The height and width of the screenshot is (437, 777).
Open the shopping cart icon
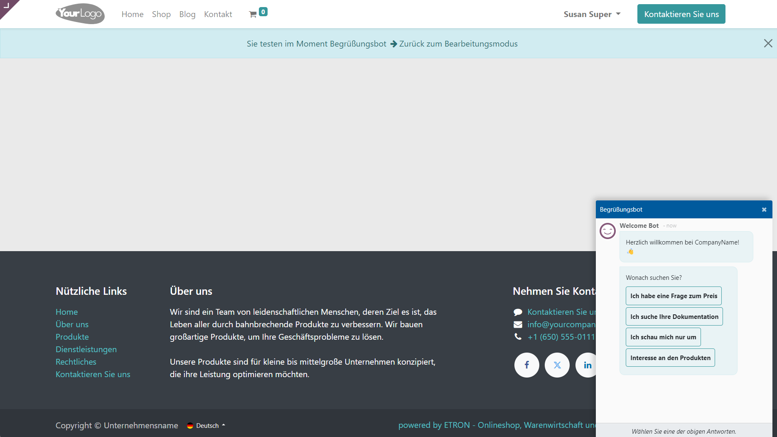click(253, 15)
